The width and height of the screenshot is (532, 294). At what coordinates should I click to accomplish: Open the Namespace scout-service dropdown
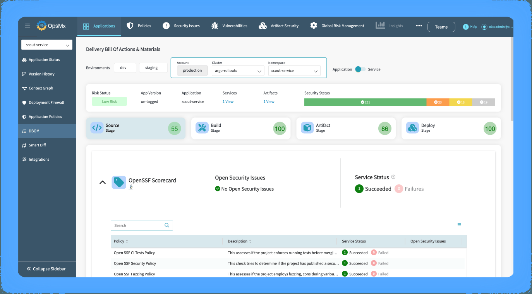(294, 70)
